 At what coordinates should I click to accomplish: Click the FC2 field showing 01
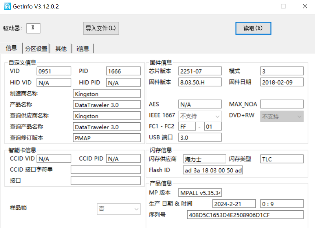click(213, 126)
